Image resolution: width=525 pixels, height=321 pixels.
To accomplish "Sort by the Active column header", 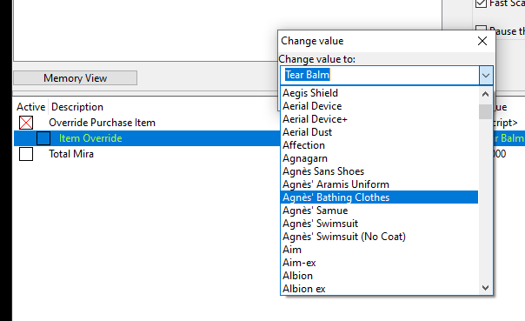I will [x=31, y=107].
